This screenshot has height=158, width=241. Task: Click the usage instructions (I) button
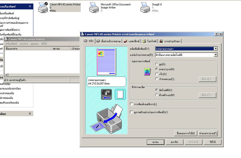click(186, 133)
